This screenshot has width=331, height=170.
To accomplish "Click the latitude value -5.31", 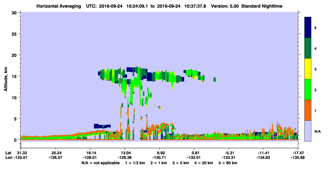I will coord(229,153).
